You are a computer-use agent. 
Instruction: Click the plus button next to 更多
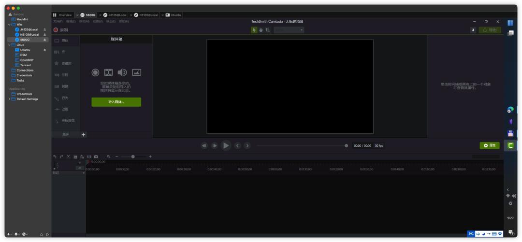83,134
